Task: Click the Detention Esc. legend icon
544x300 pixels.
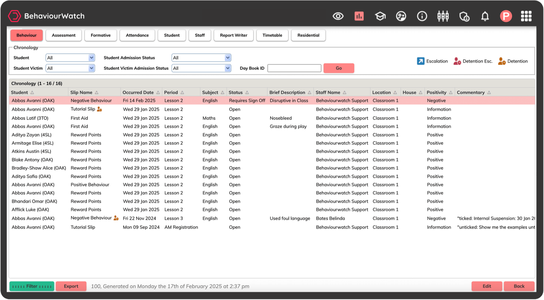Action: 457,61
